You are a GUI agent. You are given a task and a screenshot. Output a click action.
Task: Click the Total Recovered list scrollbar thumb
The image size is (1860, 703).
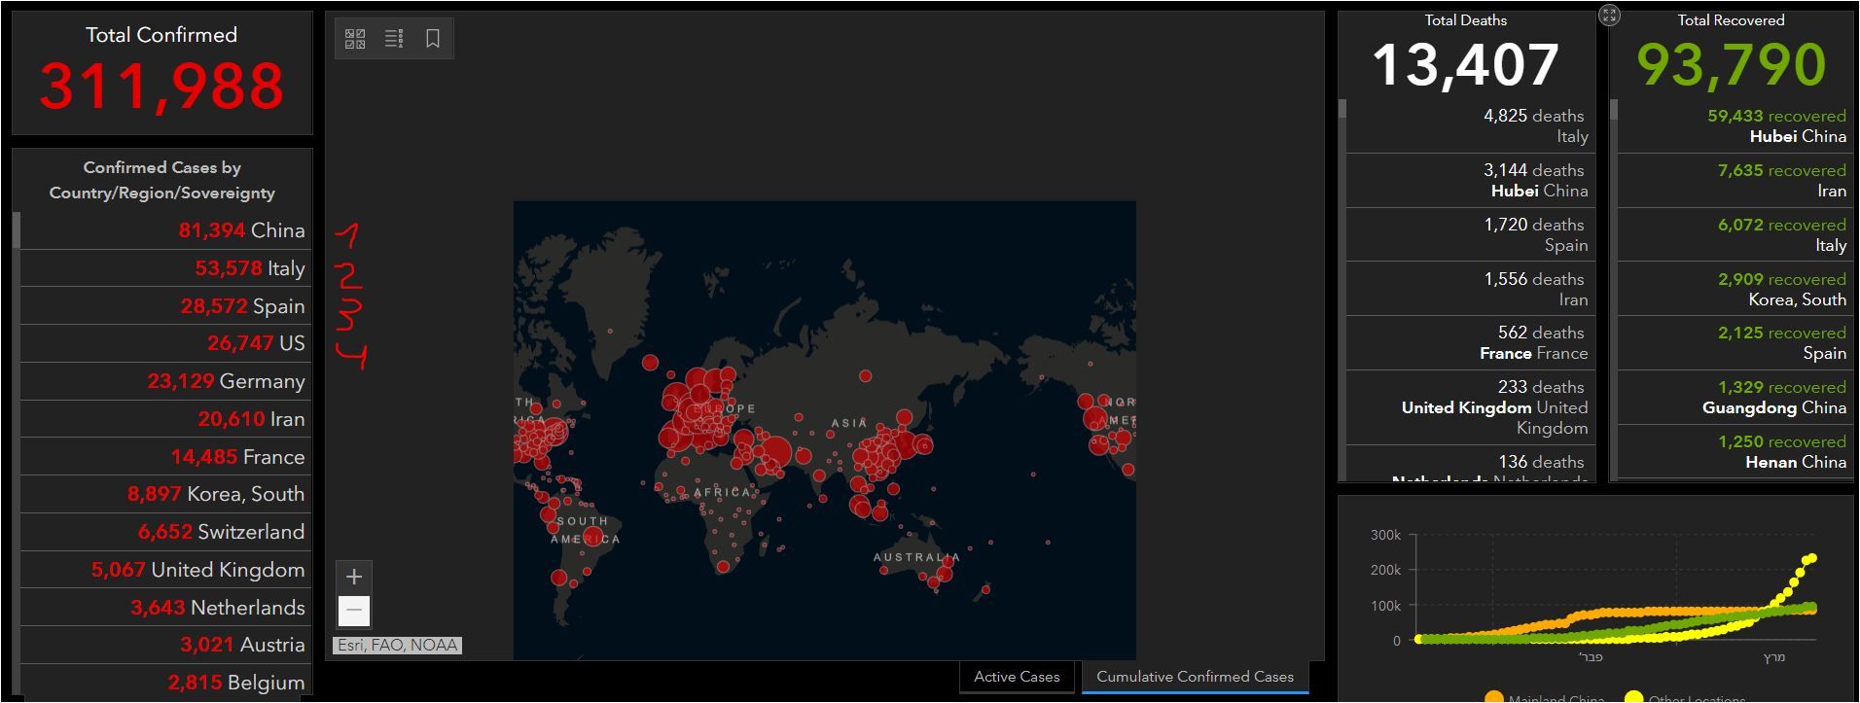click(x=1614, y=110)
